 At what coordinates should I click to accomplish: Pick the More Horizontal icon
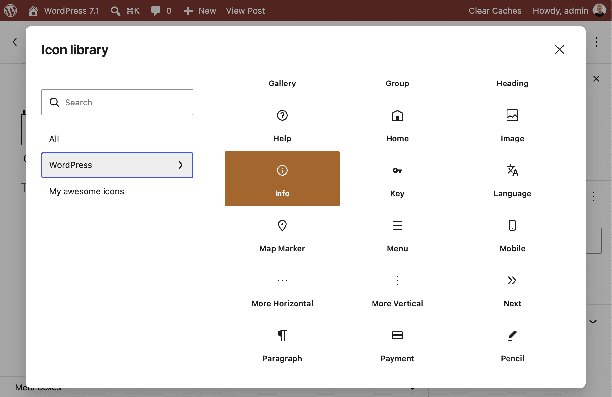(x=282, y=289)
